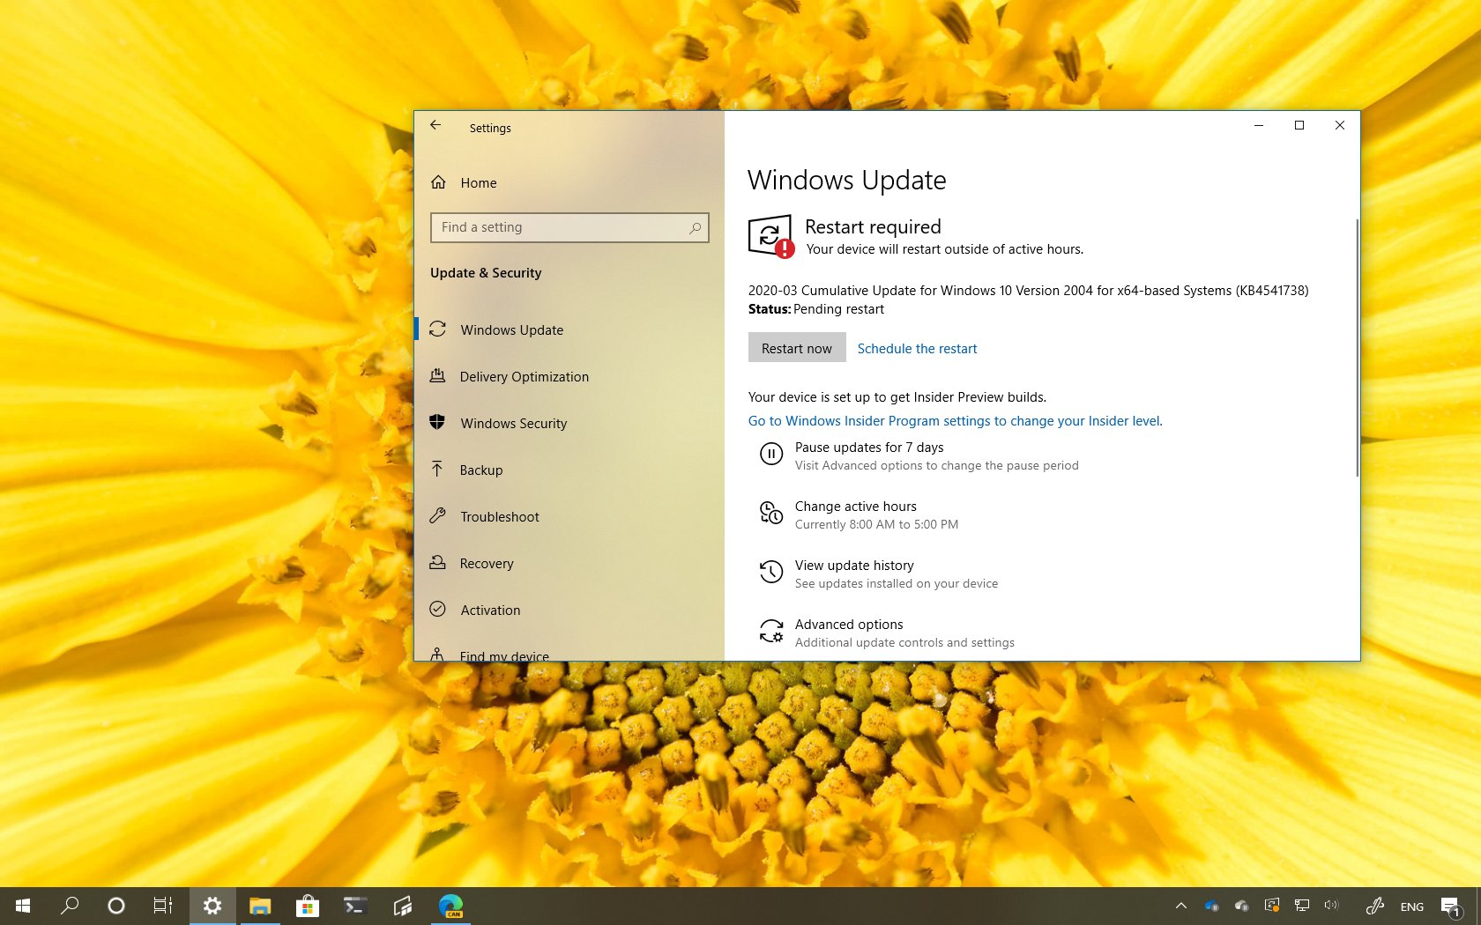Open Task View from the taskbar
Viewport: 1481px width, 925px height.
point(163,906)
